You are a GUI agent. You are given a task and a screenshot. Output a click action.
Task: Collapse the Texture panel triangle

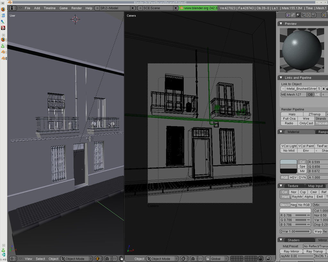[281, 186]
